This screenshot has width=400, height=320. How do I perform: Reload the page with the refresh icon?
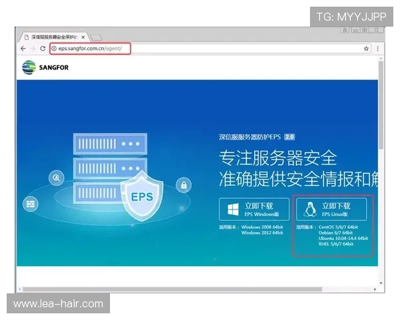43,49
